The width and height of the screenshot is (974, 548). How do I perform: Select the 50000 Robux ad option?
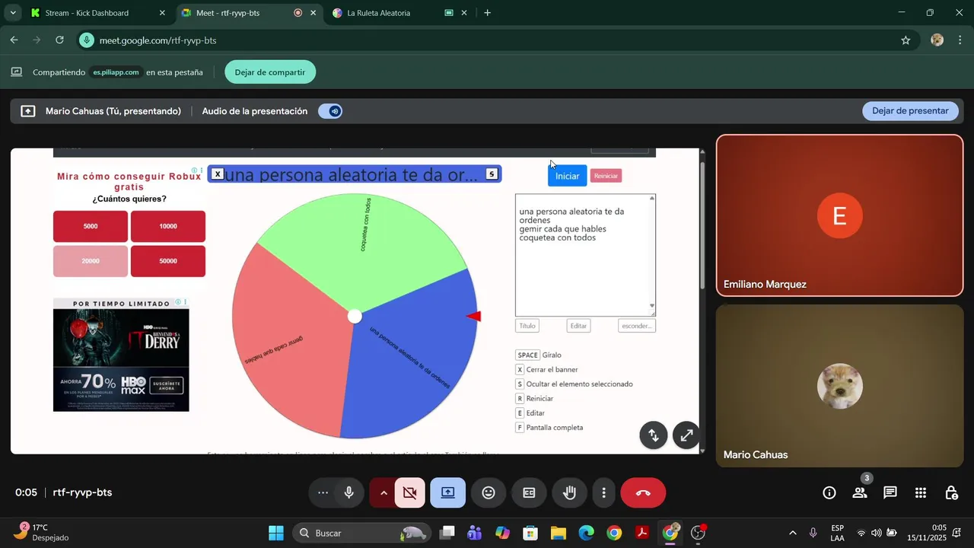168,261
